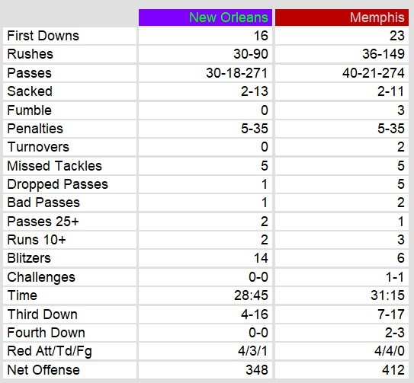
Task: Select the Missed Tackles row label
Action: tap(54, 166)
